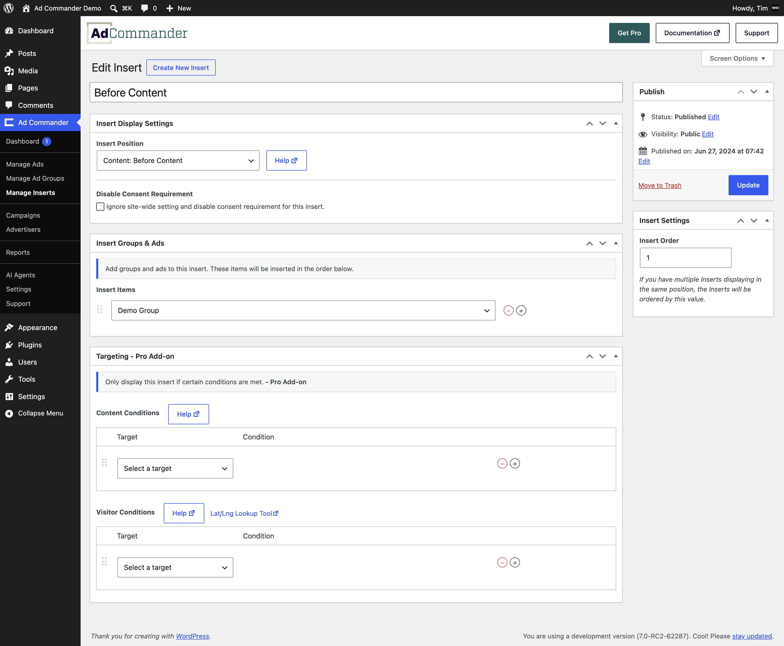
Task: Click the AdCommander logo
Action: (137, 33)
